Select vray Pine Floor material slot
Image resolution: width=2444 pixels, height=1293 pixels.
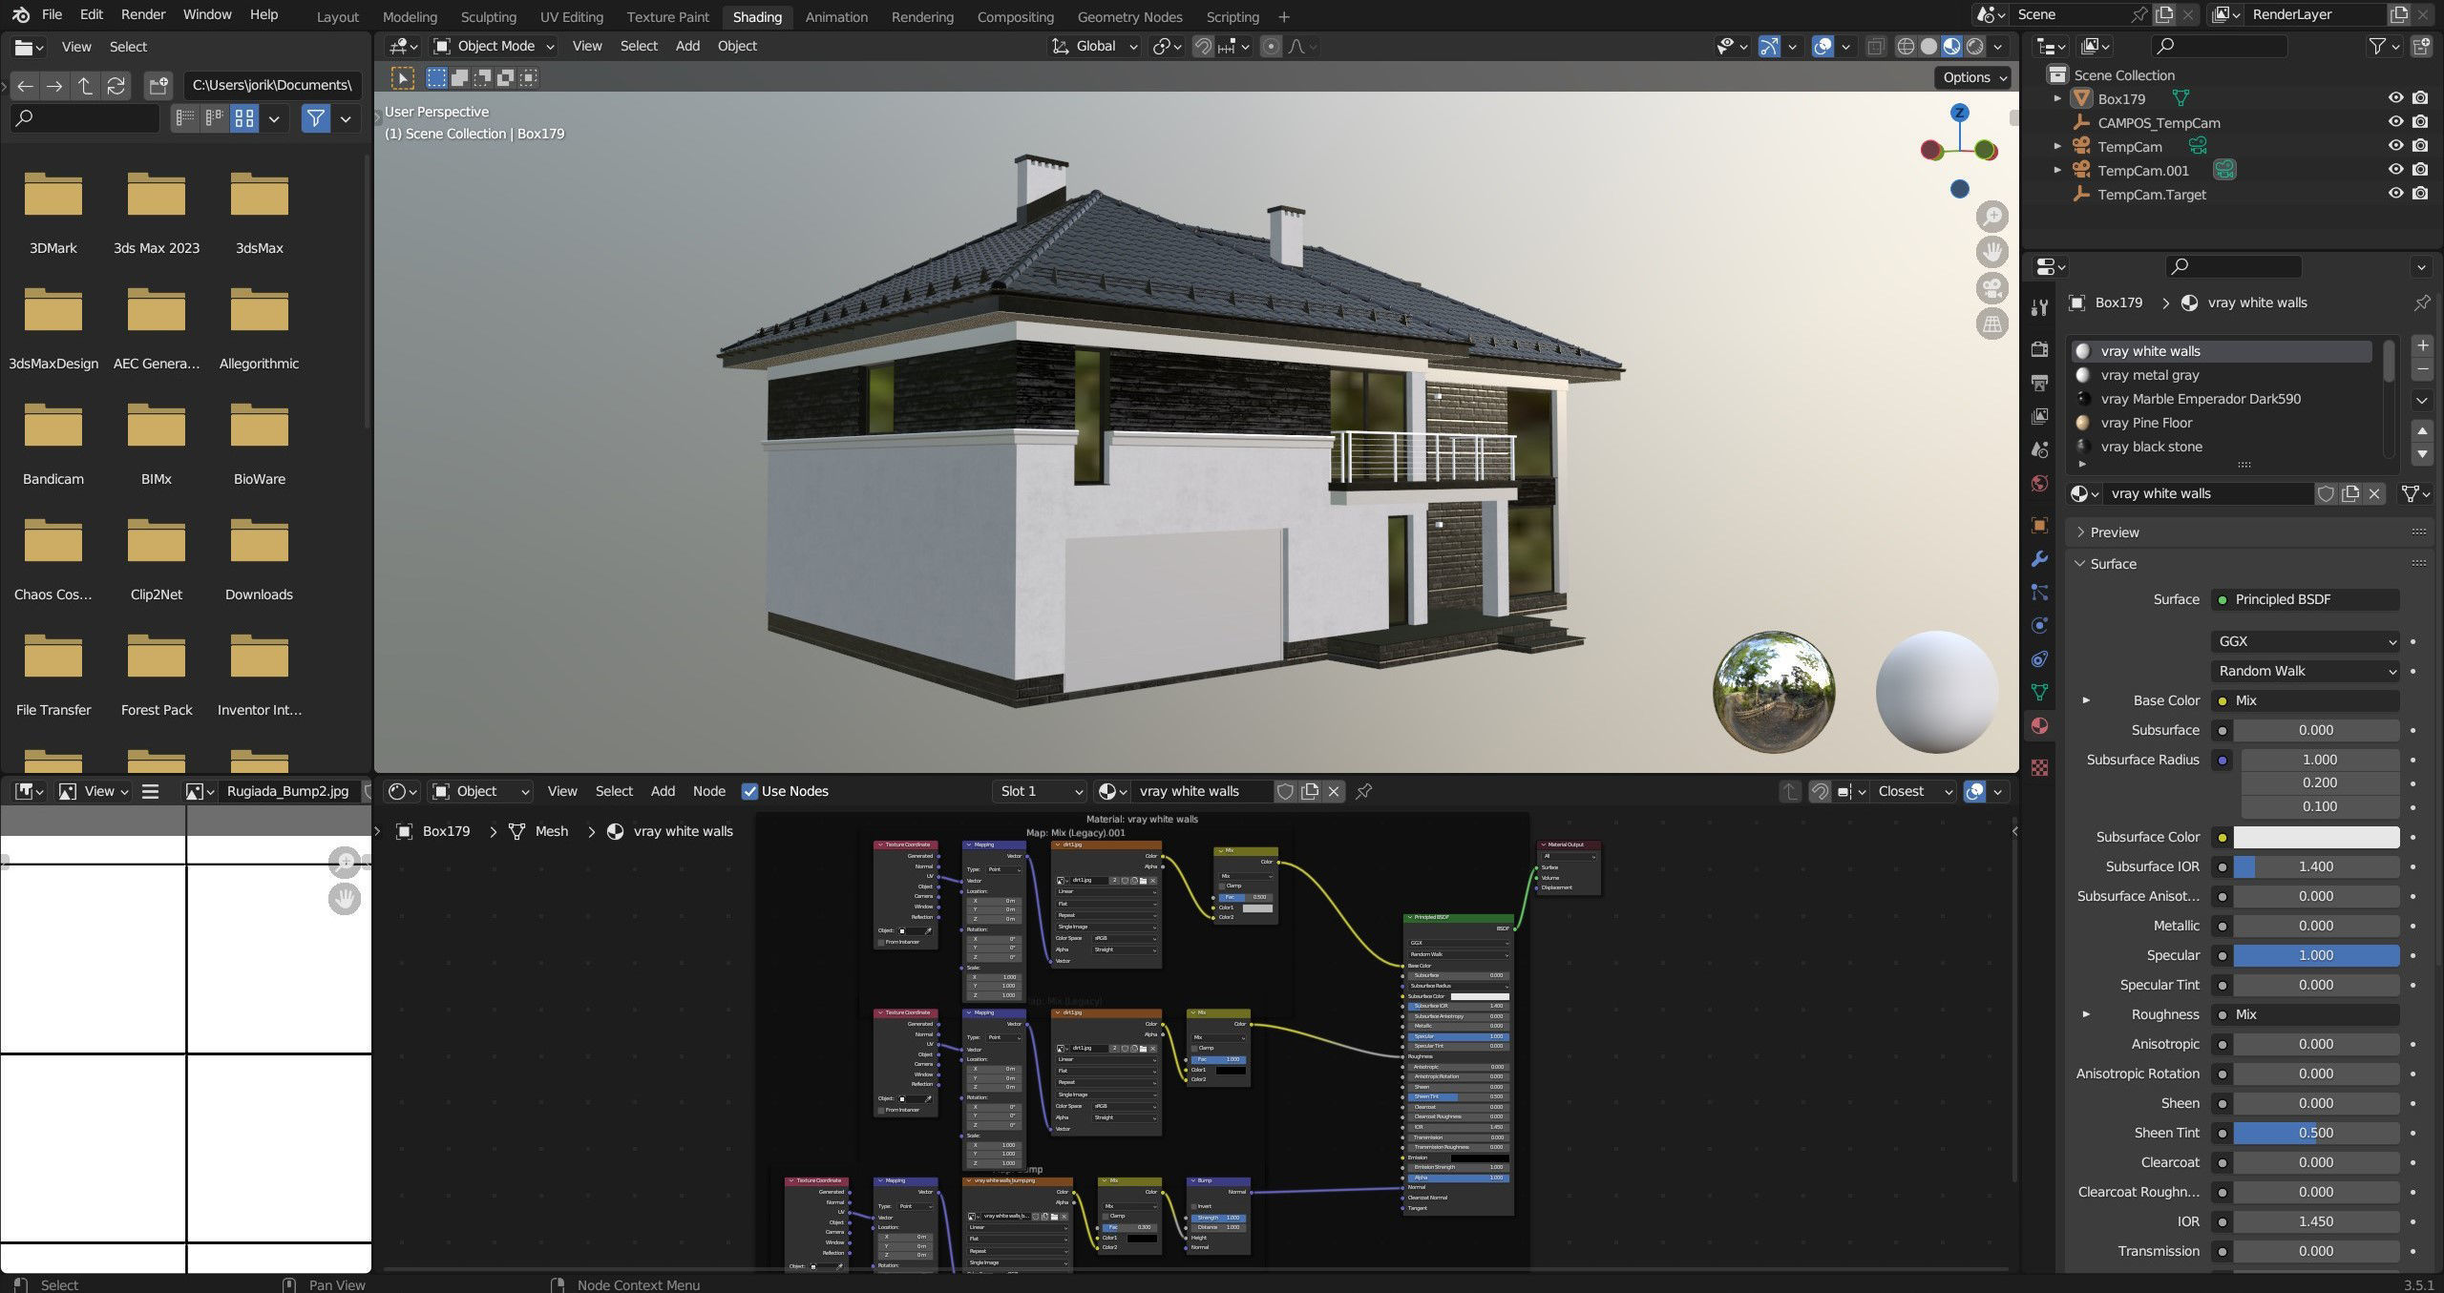[2221, 423]
